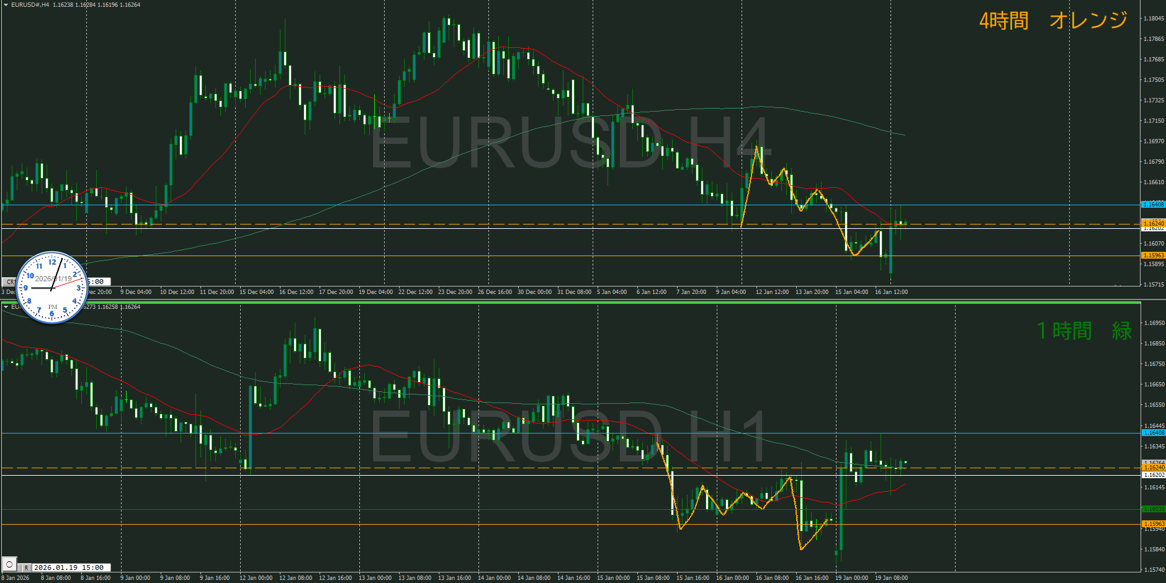Click the blue 1.16408 price tag on H1 chart
Viewport: 1166px width, 583px height.
point(1154,433)
